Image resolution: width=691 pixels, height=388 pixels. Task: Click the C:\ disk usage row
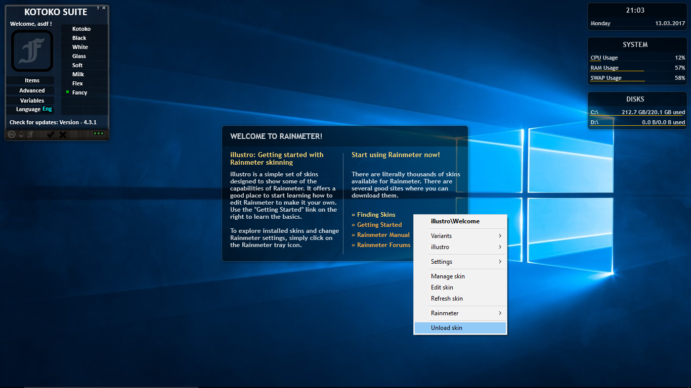point(638,113)
